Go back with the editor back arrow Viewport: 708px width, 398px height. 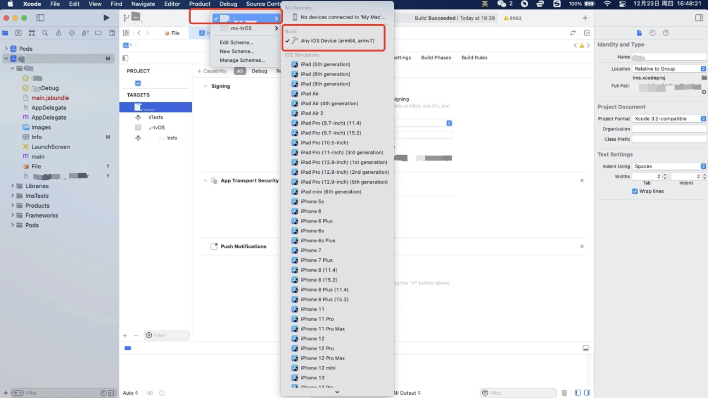coord(139,33)
